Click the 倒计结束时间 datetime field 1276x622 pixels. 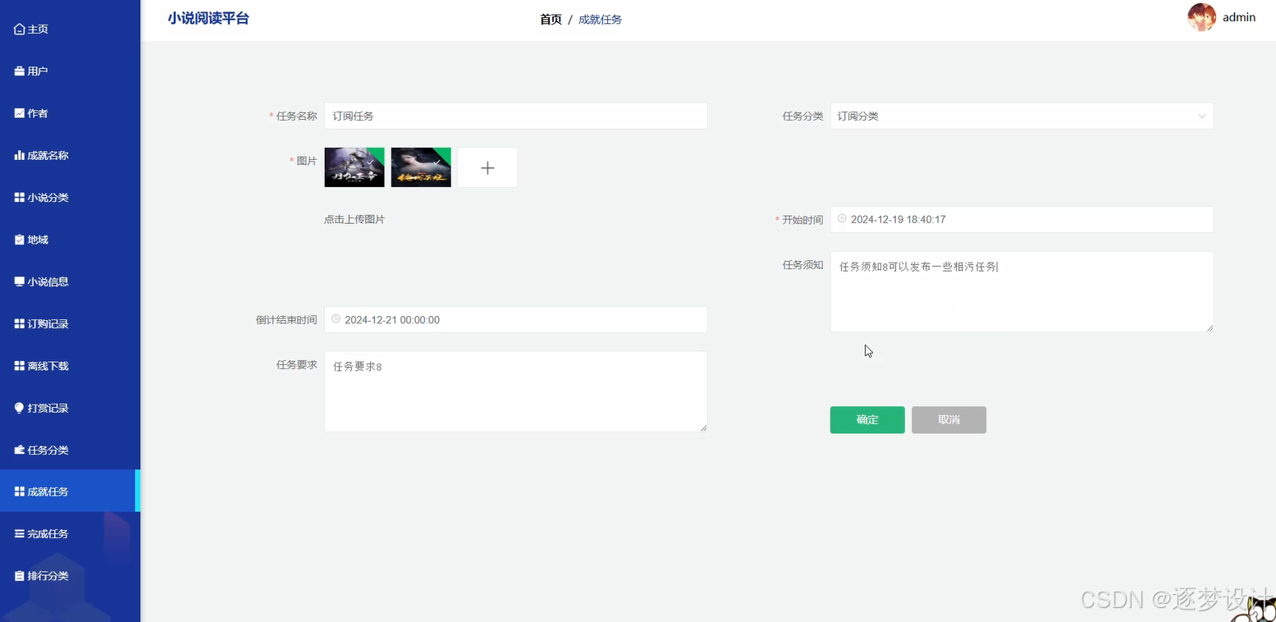(515, 319)
